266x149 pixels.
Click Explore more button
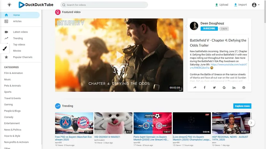[242, 106]
